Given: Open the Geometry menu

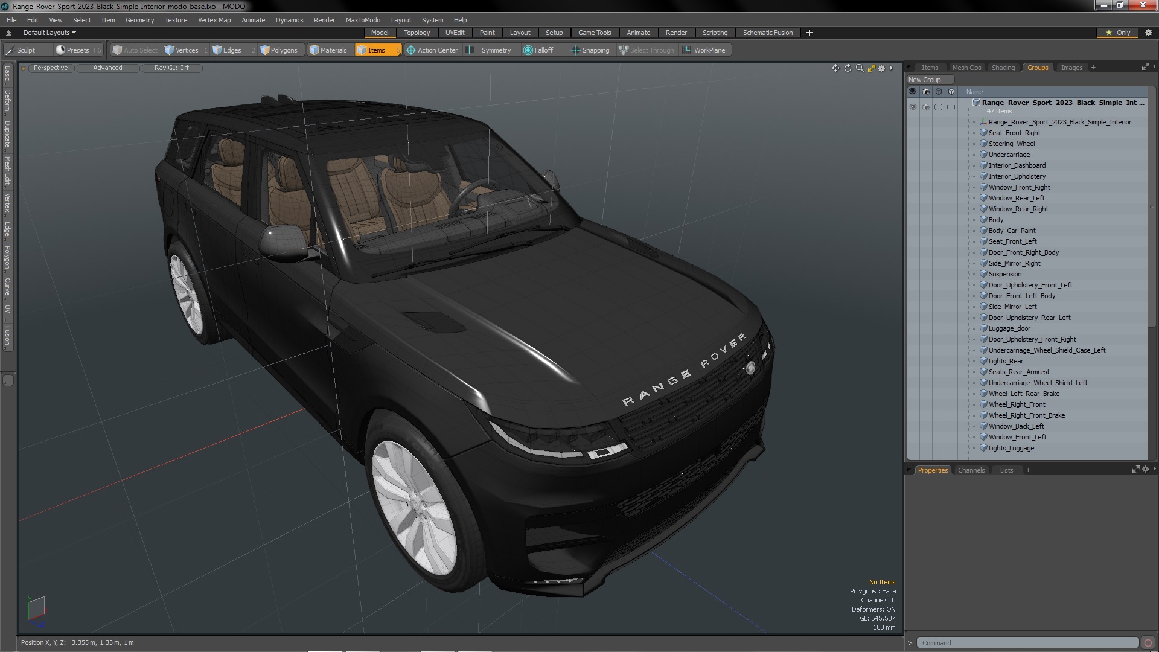Looking at the screenshot, I should (x=139, y=20).
